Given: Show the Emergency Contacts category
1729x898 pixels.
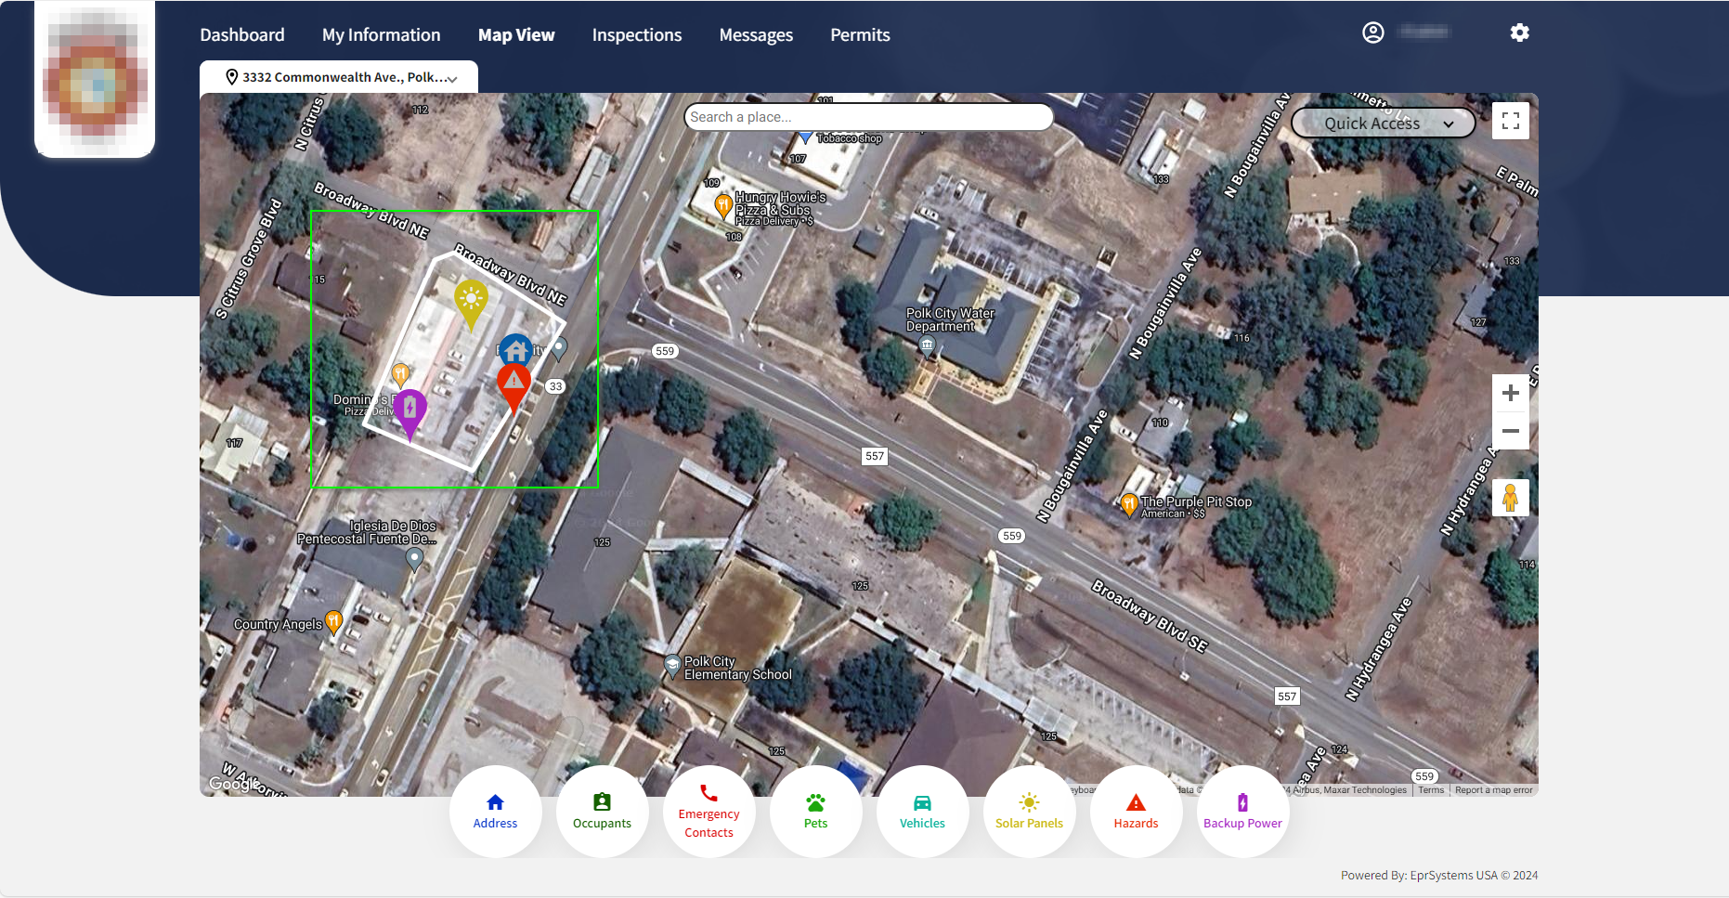Looking at the screenshot, I should tap(708, 812).
